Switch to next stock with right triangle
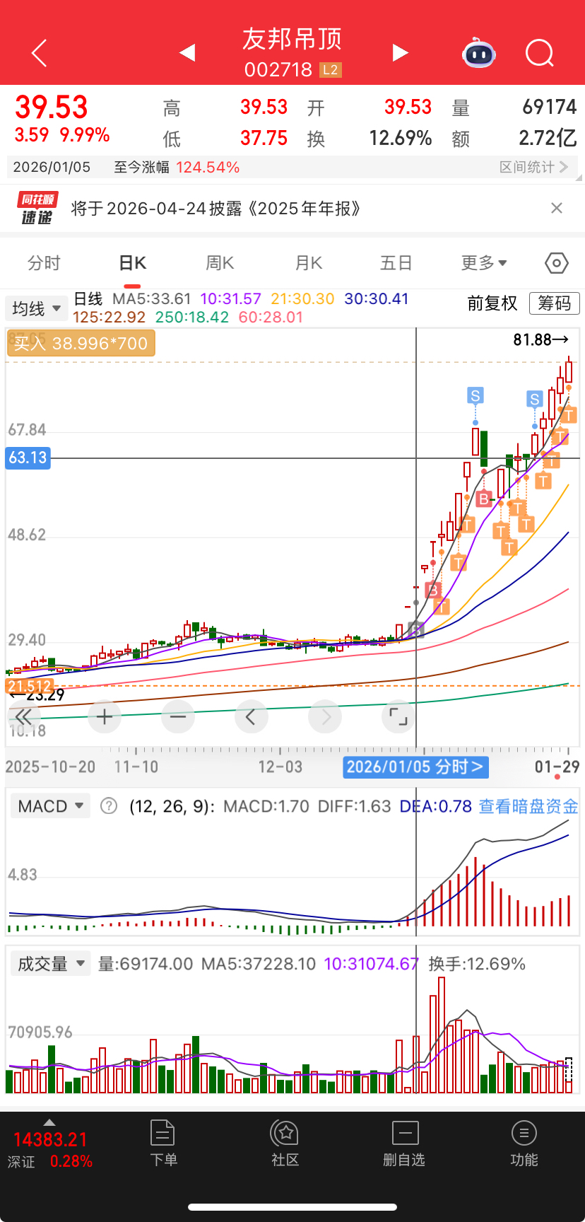Screen dimensions: 585x1222 pos(401,52)
